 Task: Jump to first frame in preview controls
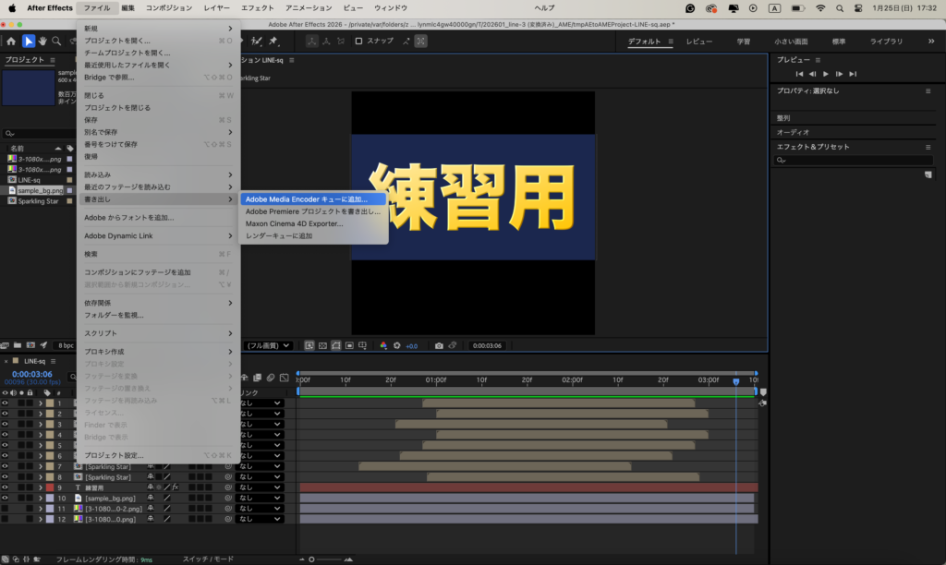click(x=800, y=74)
